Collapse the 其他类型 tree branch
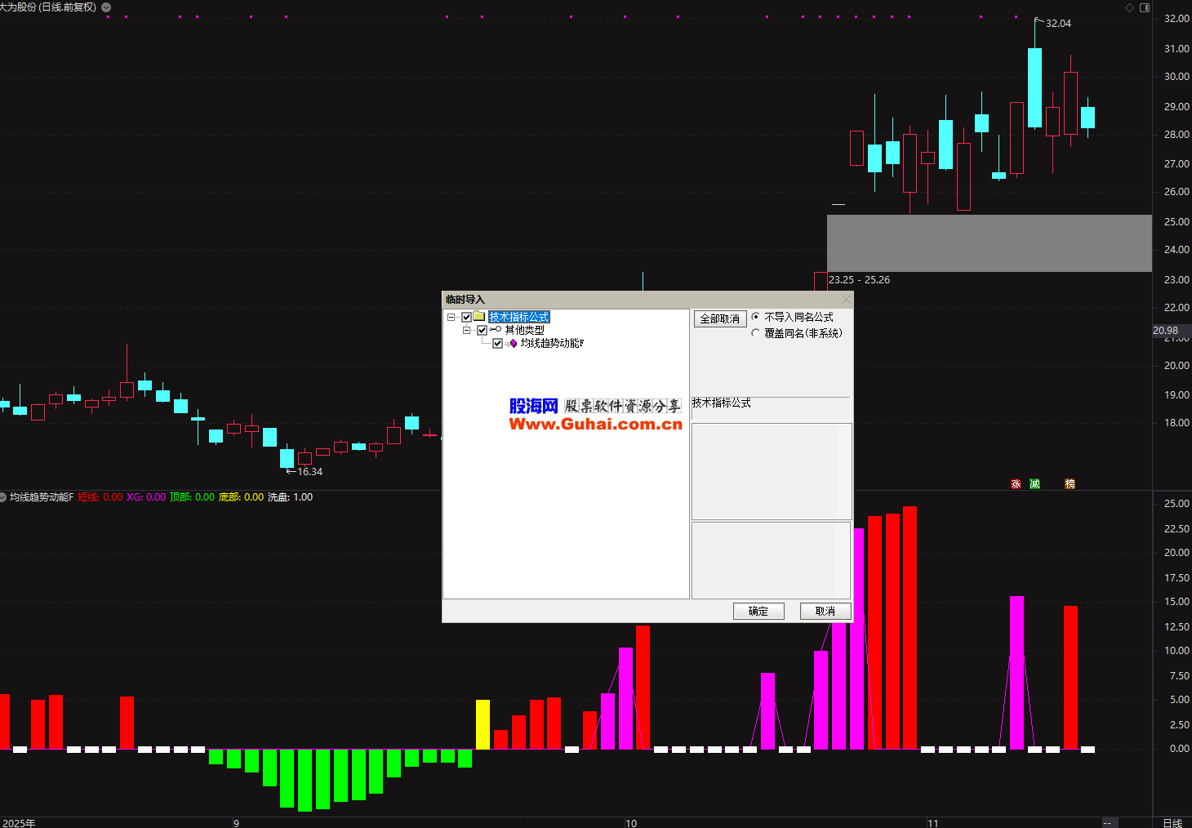Viewport: 1192px width, 828px height. pos(466,330)
